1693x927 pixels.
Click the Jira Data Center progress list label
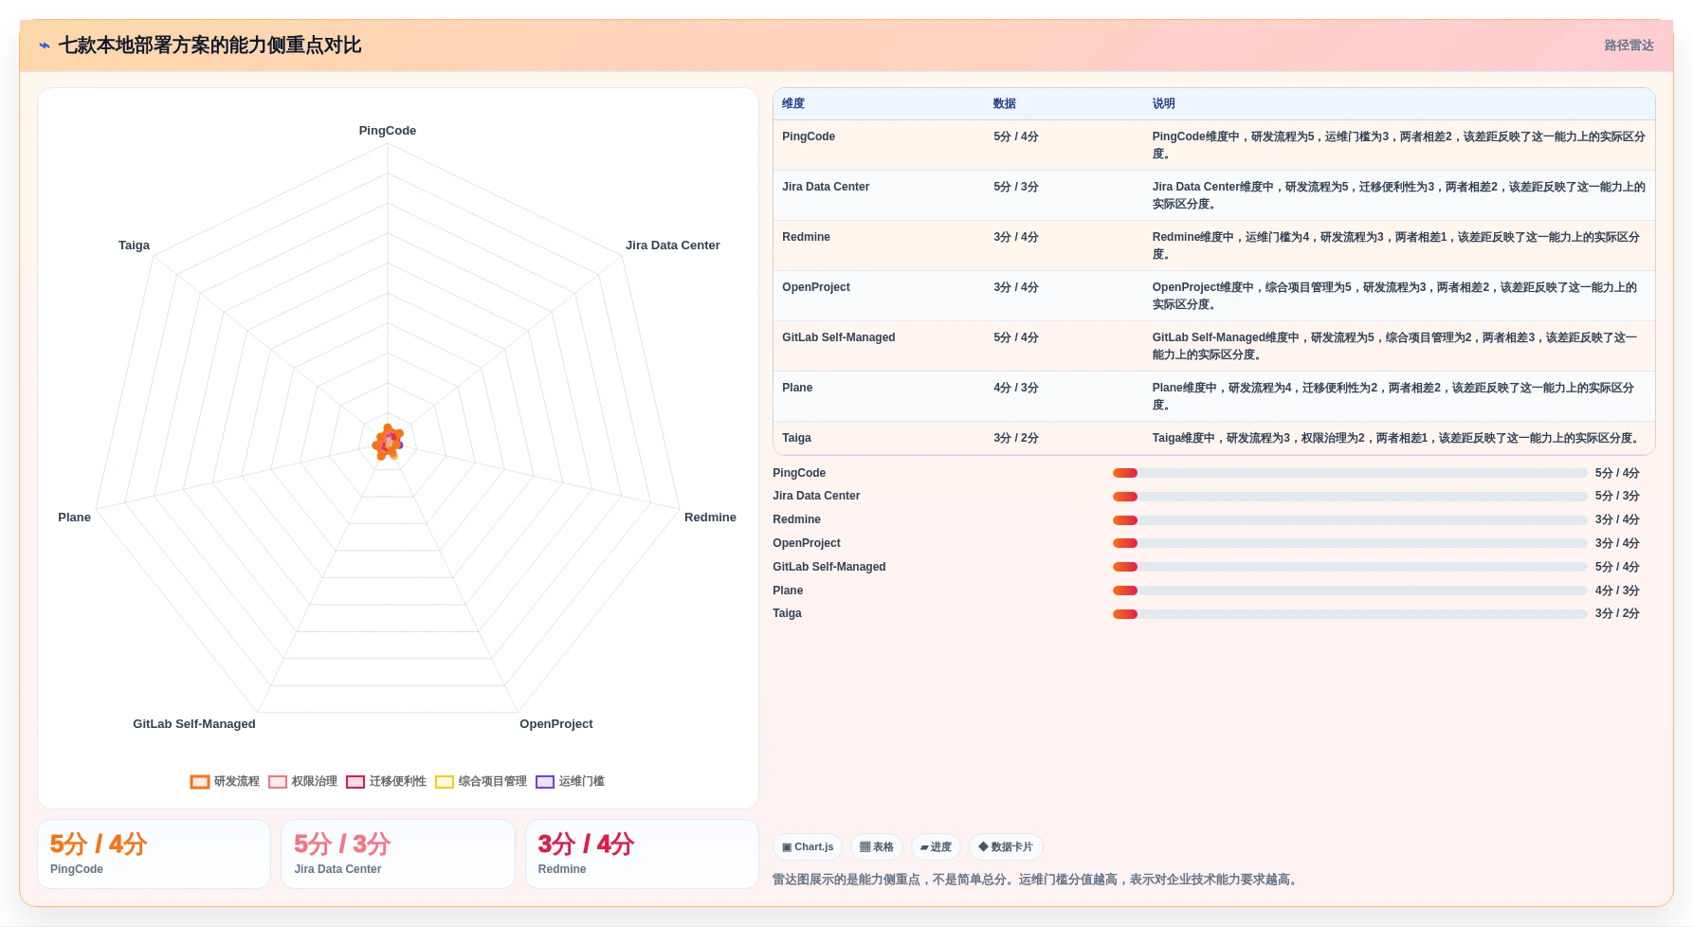[816, 496]
